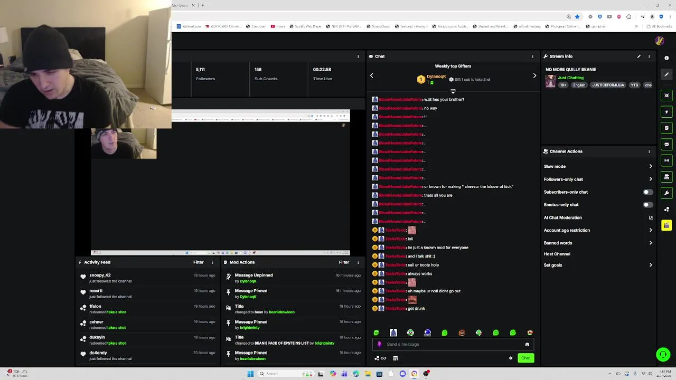Open stats panel three-dot menu
This screenshot has width=676, height=380.
[x=358, y=56]
